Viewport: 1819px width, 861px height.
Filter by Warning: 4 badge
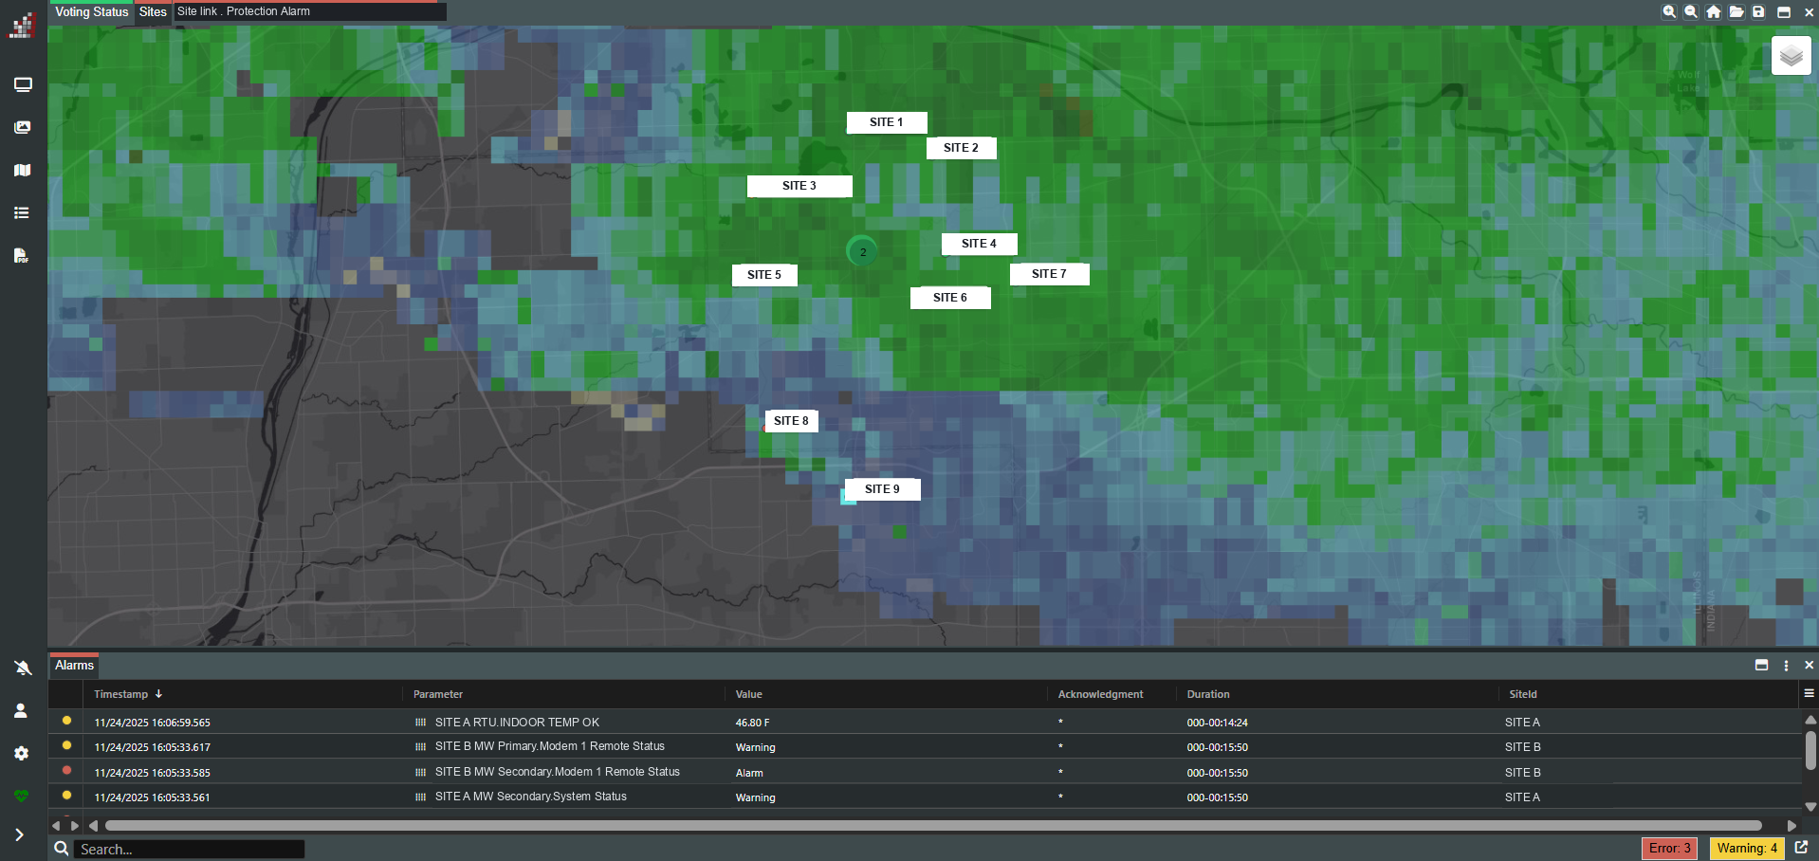pyautogui.click(x=1747, y=849)
